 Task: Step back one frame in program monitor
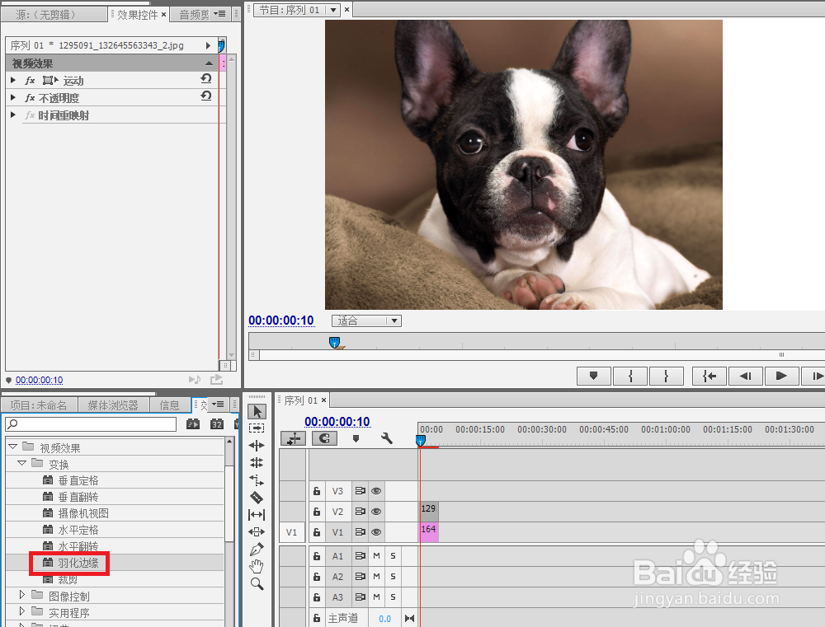pyautogui.click(x=745, y=376)
